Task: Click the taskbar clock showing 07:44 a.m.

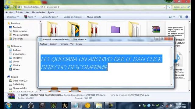Action: (x=181, y=106)
